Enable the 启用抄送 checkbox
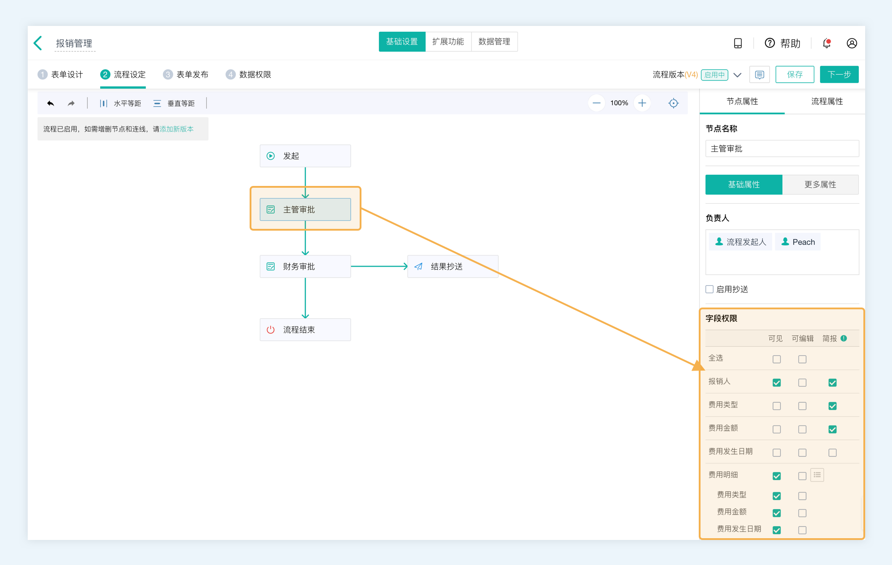This screenshot has width=892, height=565. pos(709,289)
